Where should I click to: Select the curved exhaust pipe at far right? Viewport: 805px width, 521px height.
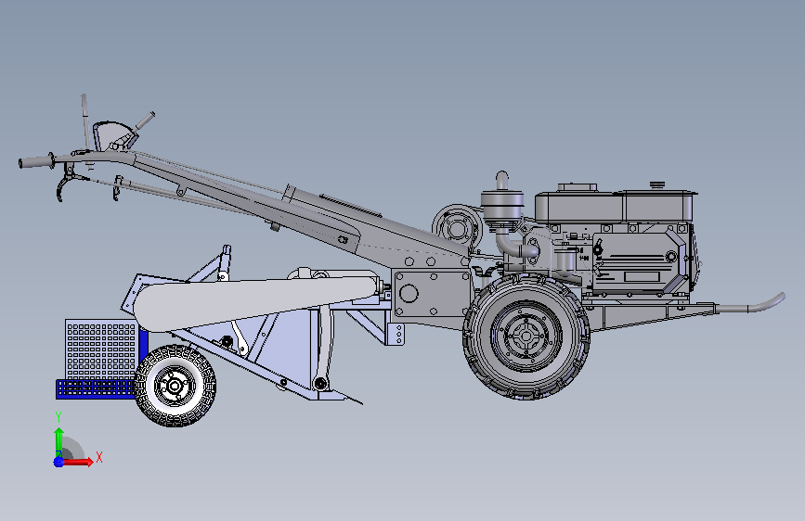coord(749,304)
